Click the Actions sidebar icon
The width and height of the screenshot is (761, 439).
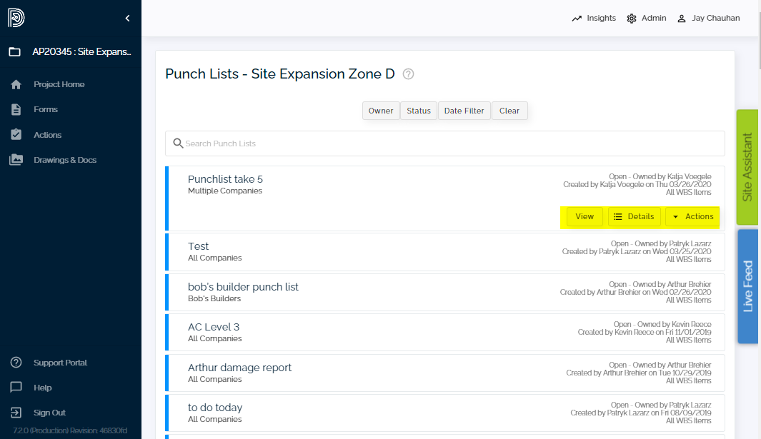coord(16,134)
